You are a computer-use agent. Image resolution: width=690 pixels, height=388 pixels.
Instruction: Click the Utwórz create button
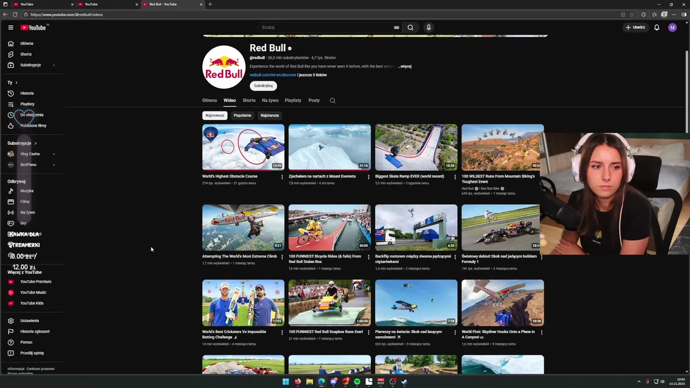click(x=635, y=27)
